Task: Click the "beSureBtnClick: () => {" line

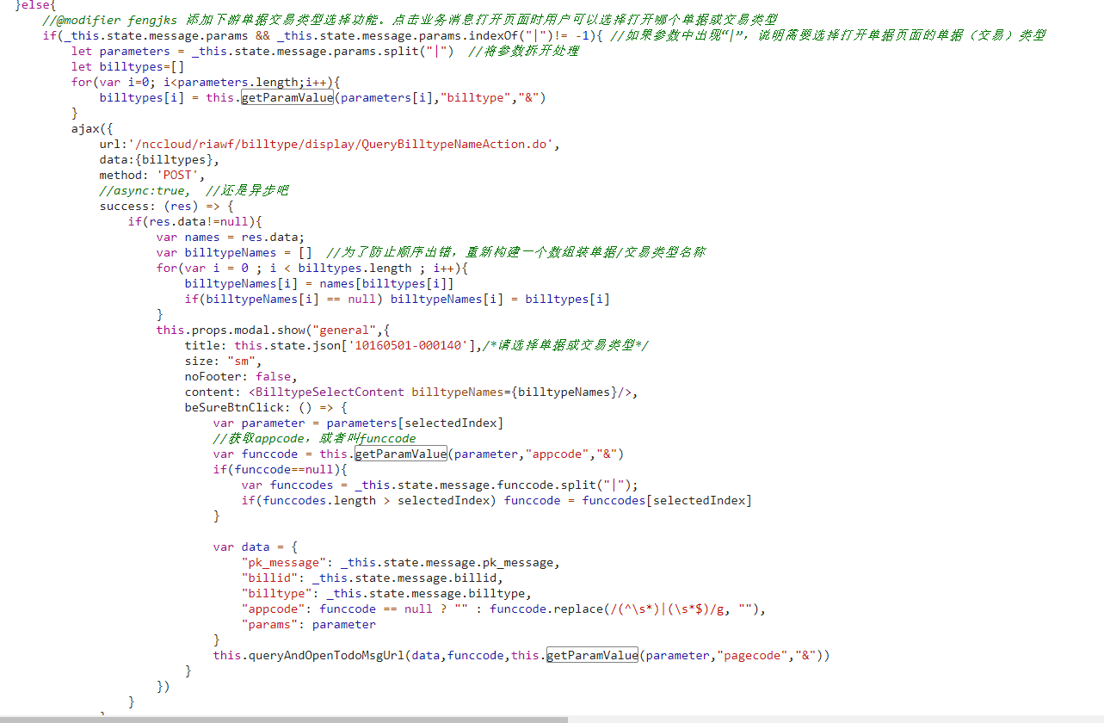Action: point(266,407)
